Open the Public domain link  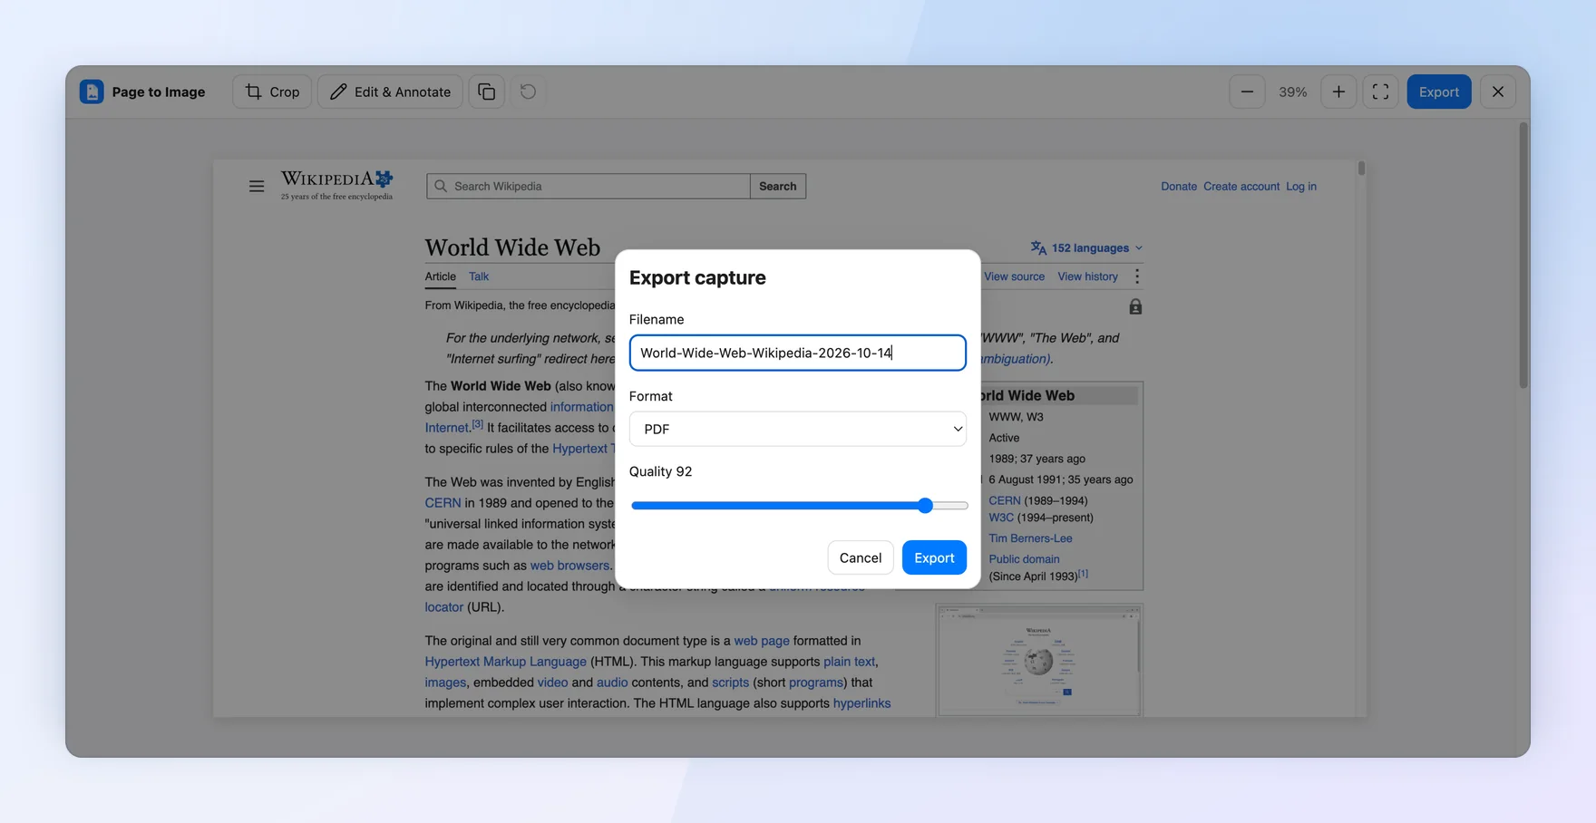click(x=1024, y=559)
